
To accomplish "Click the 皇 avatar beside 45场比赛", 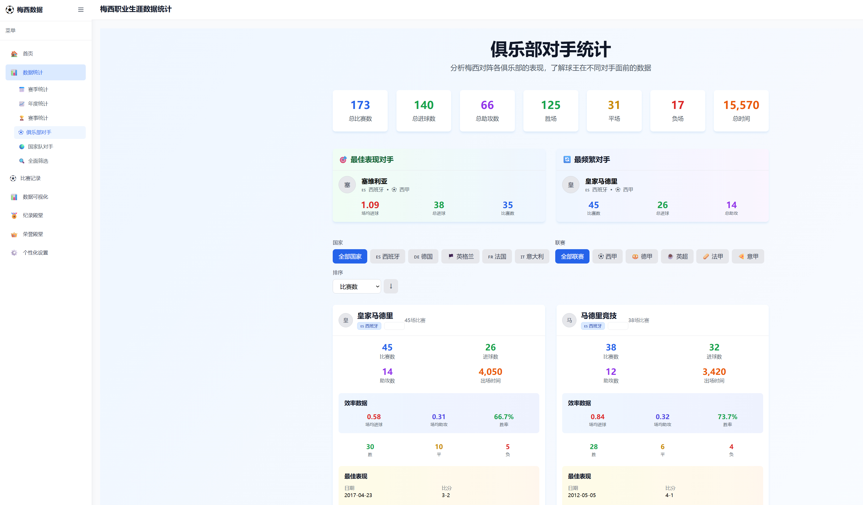I will [x=345, y=320].
